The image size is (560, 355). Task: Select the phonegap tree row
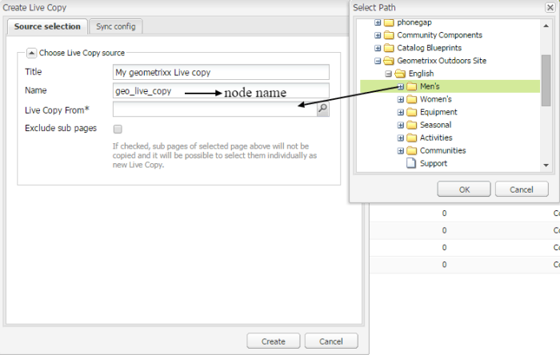click(450, 22)
